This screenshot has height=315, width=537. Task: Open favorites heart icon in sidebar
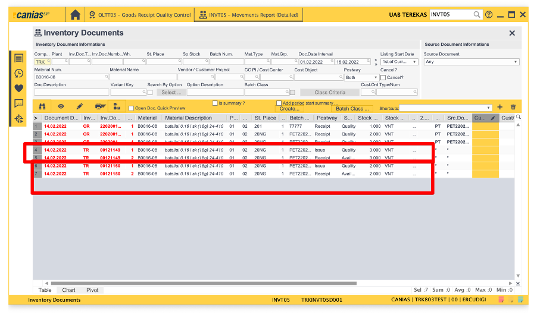coord(19,88)
